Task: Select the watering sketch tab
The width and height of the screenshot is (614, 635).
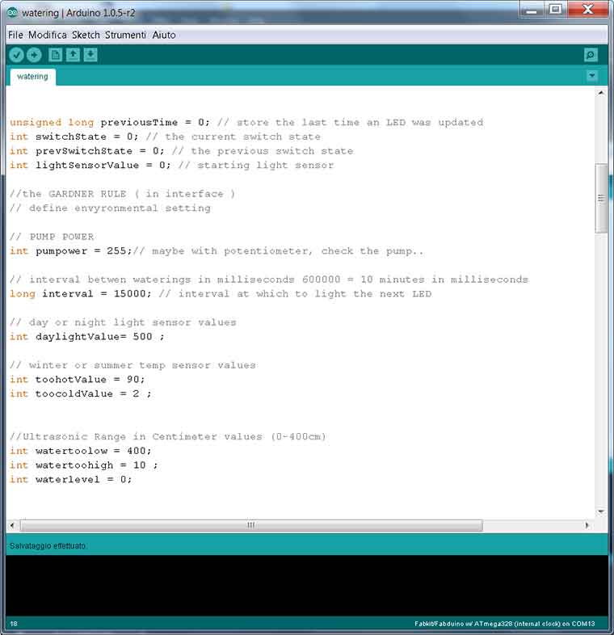Action: [x=32, y=77]
